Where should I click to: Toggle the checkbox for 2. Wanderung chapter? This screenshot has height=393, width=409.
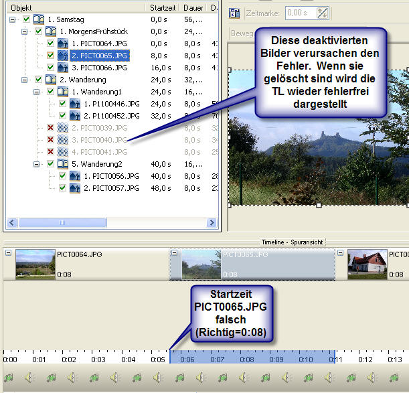pyautogui.click(x=38, y=80)
